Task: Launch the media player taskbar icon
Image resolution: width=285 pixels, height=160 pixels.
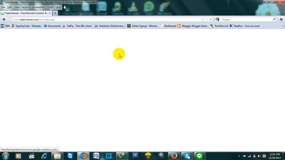Action: 18,156
